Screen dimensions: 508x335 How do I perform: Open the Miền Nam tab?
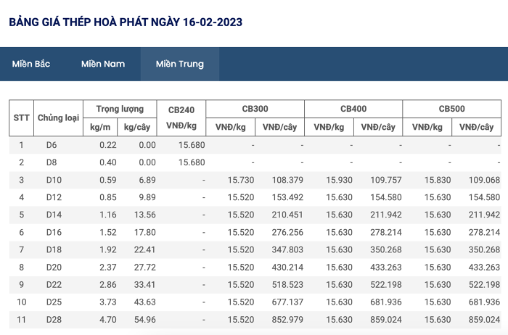click(x=103, y=64)
